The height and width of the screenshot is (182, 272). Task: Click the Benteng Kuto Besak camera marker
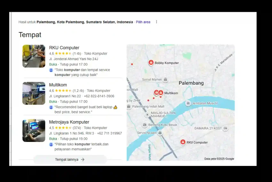click(x=145, y=125)
